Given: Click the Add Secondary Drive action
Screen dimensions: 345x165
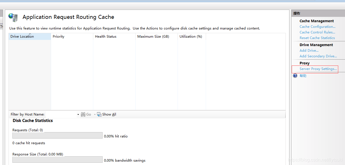Looking at the screenshot, I should point(318,56).
